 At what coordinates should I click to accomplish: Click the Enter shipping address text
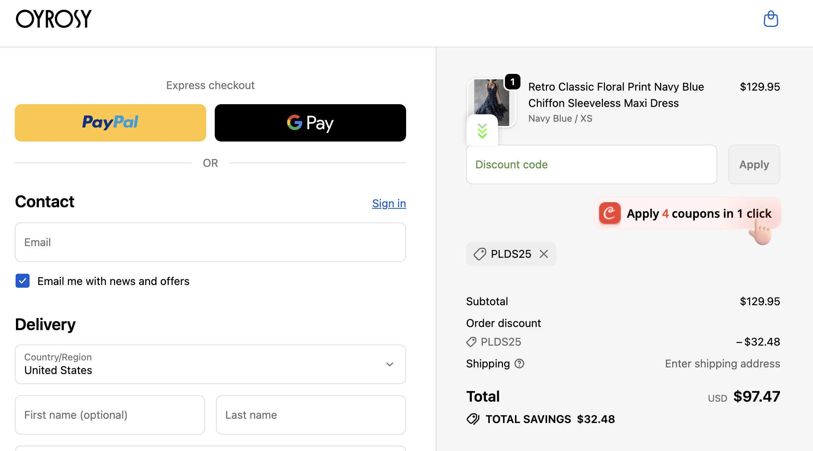(722, 364)
